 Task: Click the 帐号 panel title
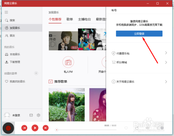pos(114,10)
